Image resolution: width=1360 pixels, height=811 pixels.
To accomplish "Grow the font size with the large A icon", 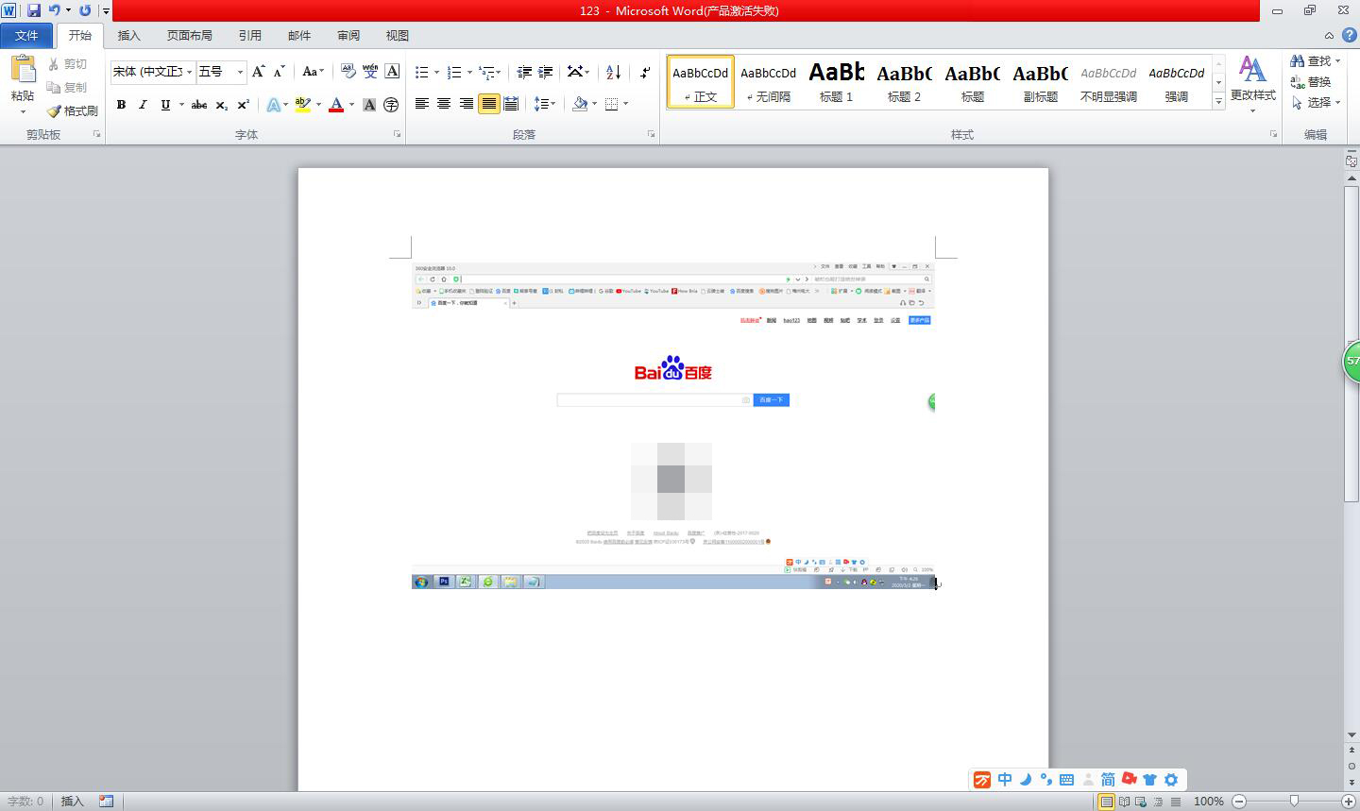I will (258, 72).
